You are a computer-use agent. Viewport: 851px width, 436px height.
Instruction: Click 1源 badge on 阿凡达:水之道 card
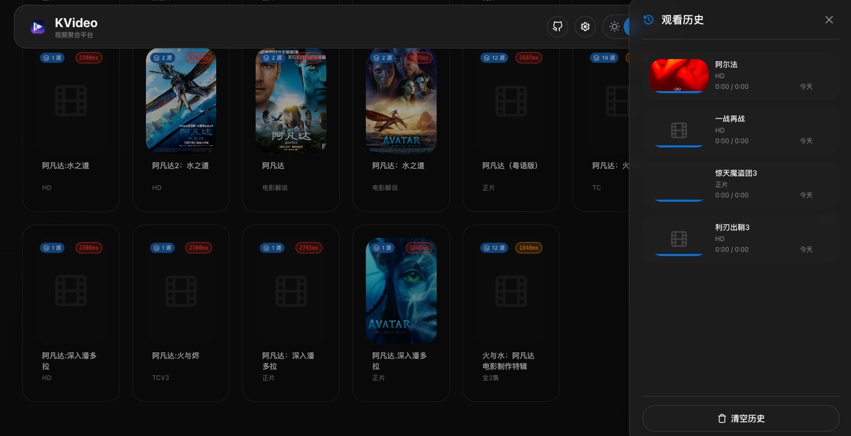(52, 57)
